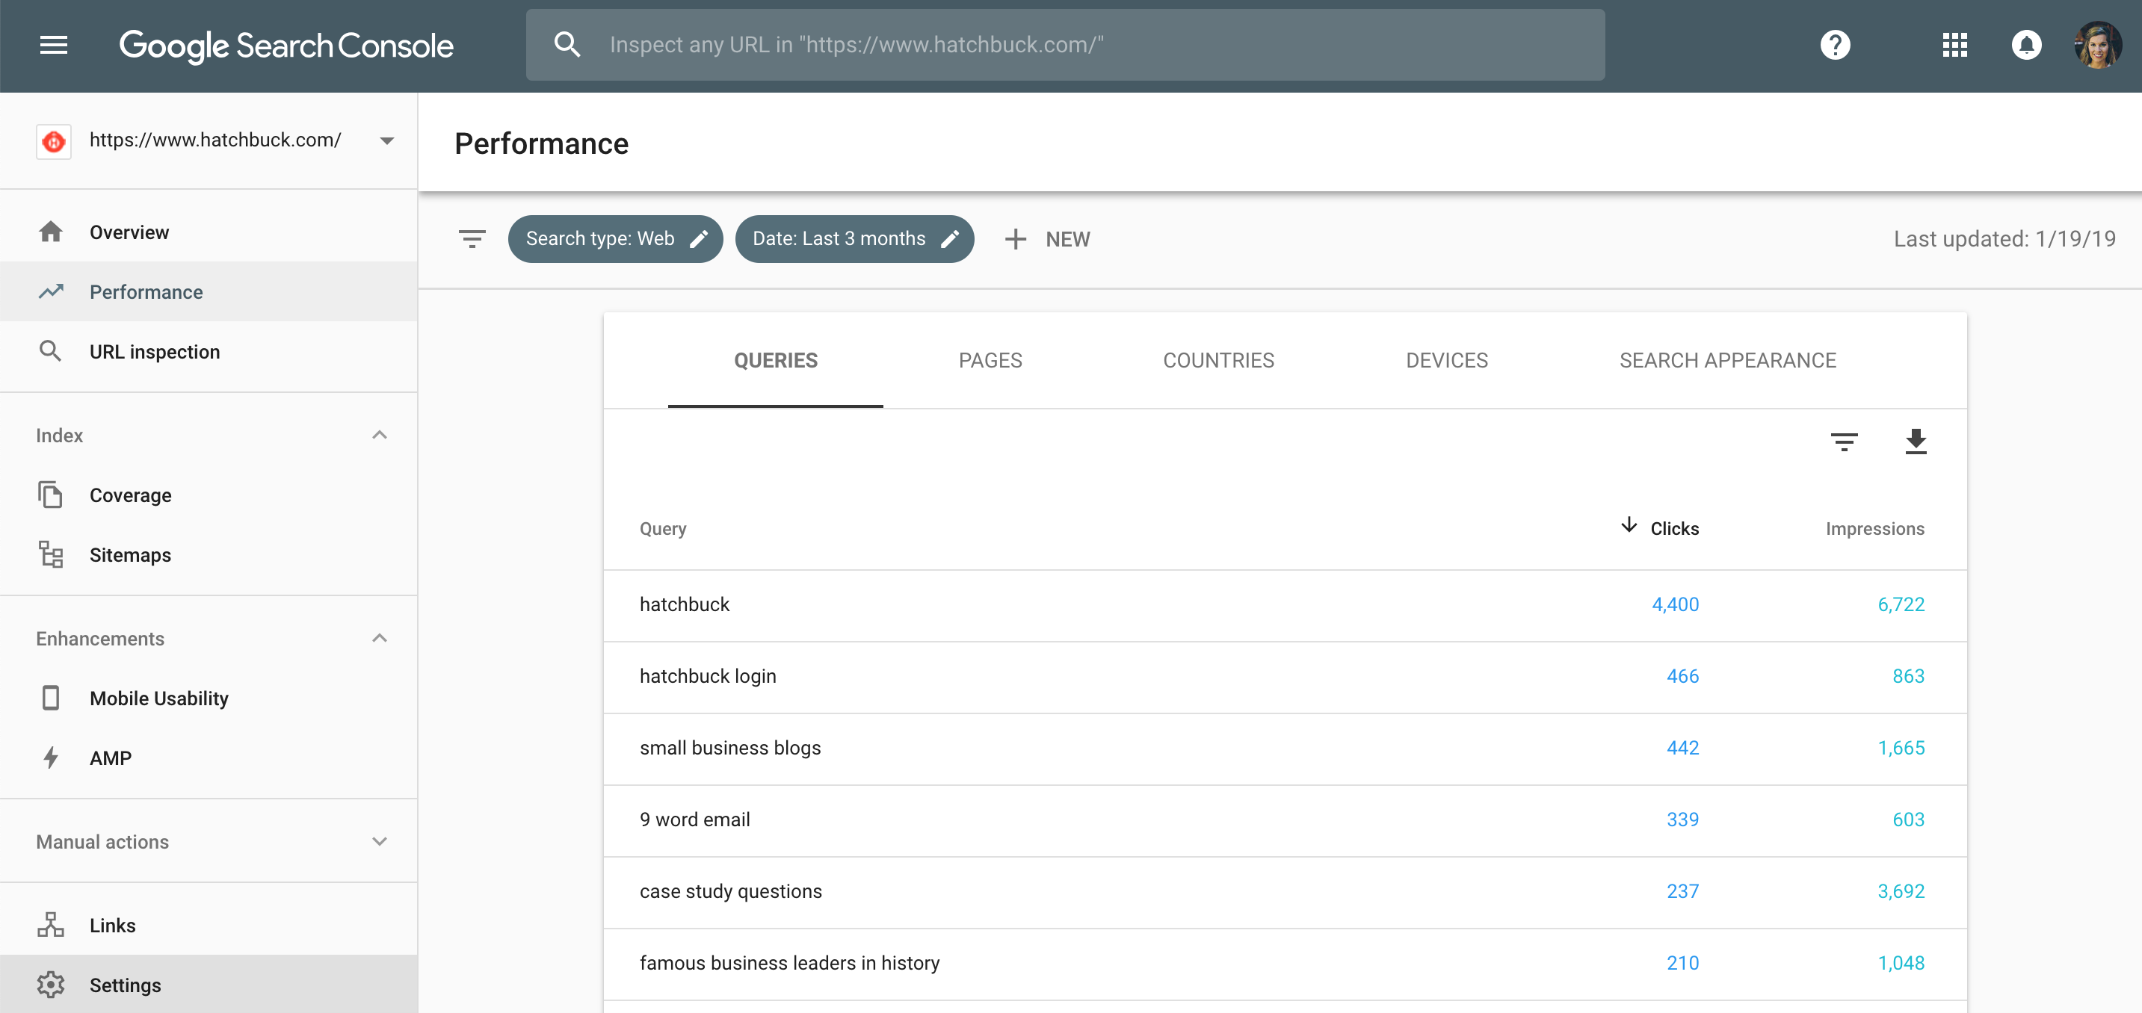Click the Search type: Web filter chip
The width and height of the screenshot is (2142, 1013).
tap(614, 239)
